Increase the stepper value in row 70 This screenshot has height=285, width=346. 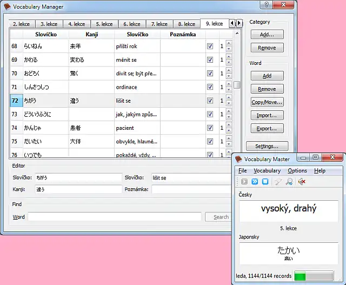click(229, 71)
